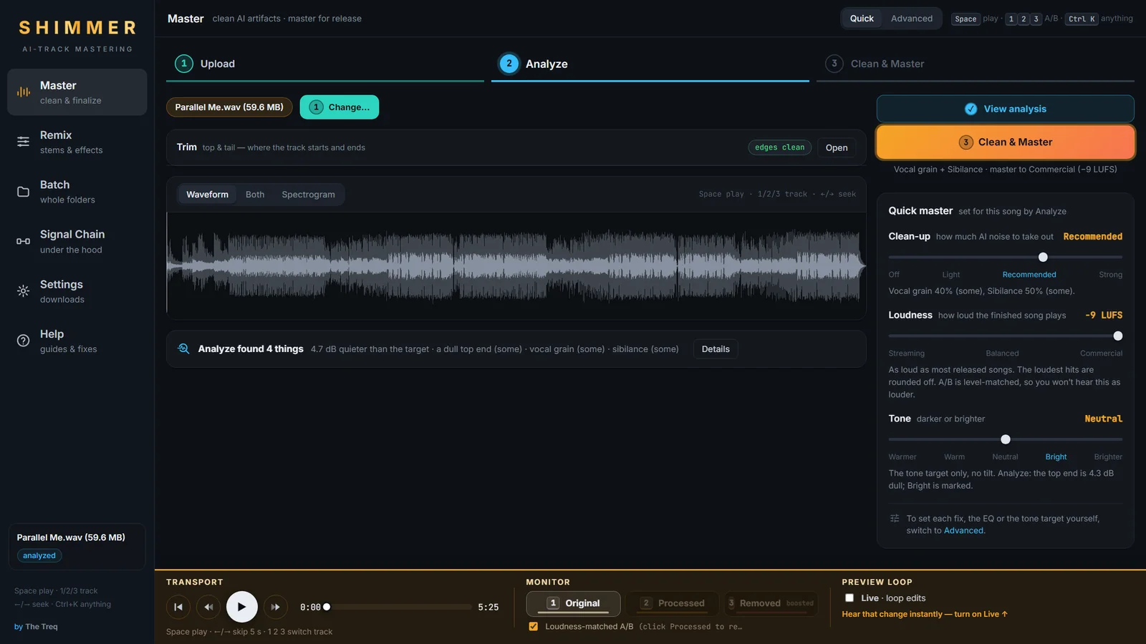Open the Master section waveform icon
This screenshot has height=644, width=1146.
pos(24,92)
